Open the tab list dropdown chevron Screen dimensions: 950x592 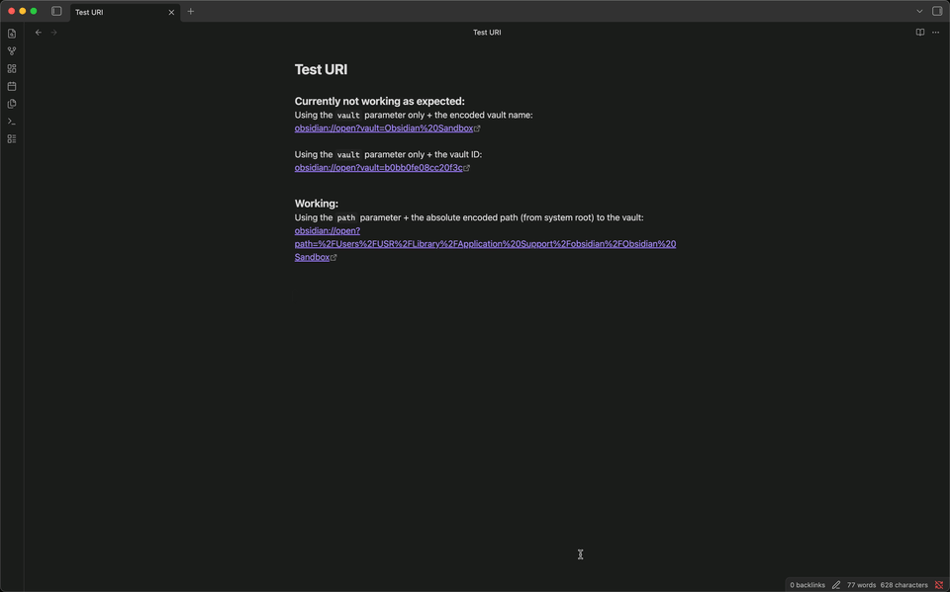(919, 11)
